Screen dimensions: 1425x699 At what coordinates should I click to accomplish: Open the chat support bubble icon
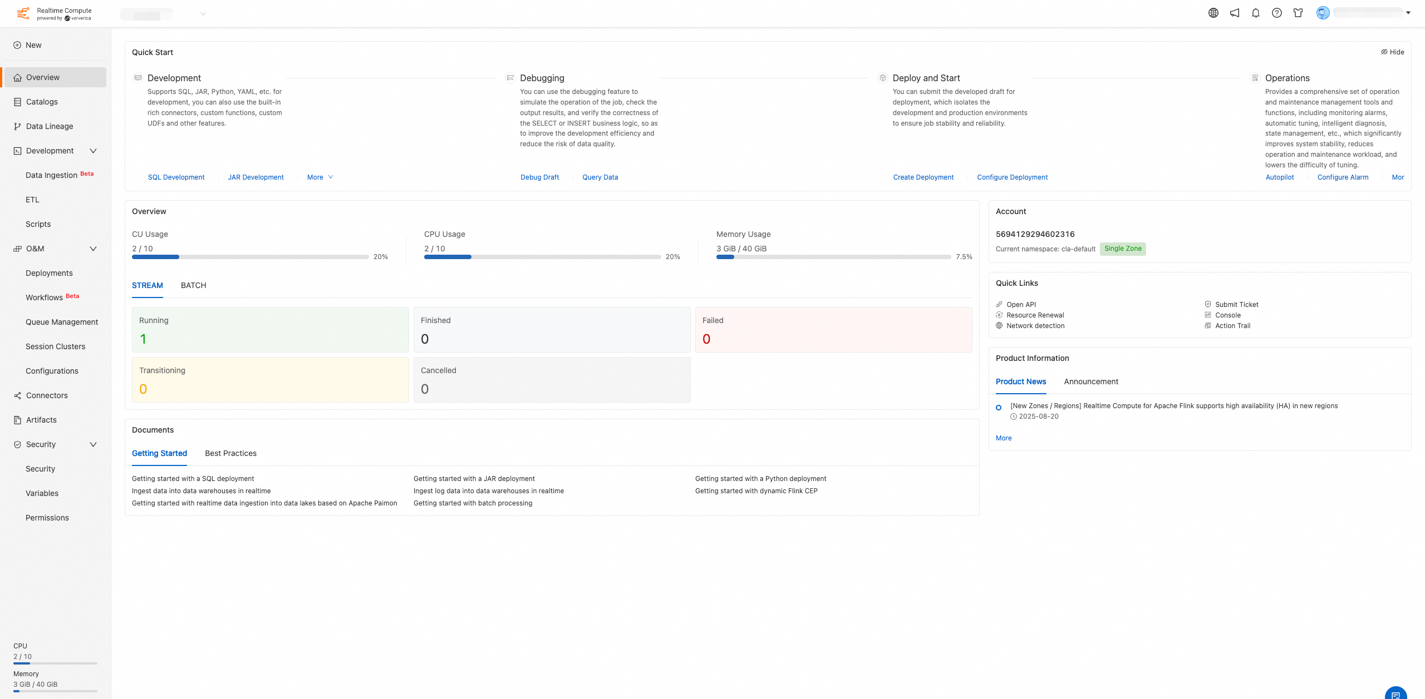coord(1395,694)
